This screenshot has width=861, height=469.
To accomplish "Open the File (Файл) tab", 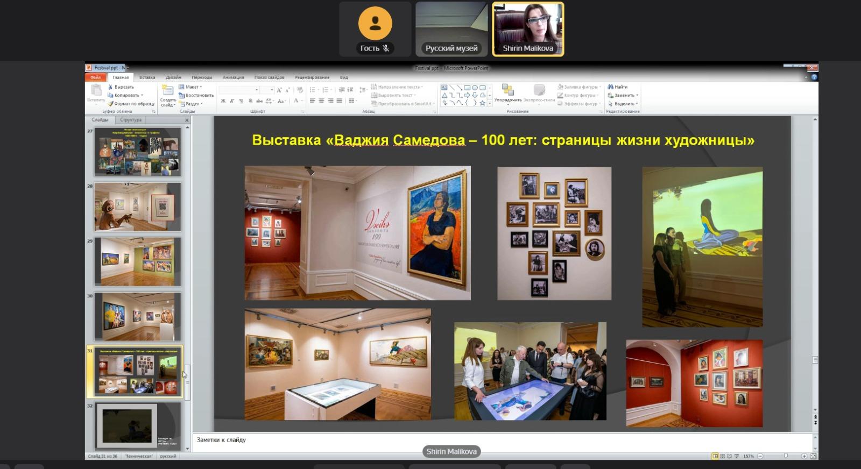I will pyautogui.click(x=96, y=77).
